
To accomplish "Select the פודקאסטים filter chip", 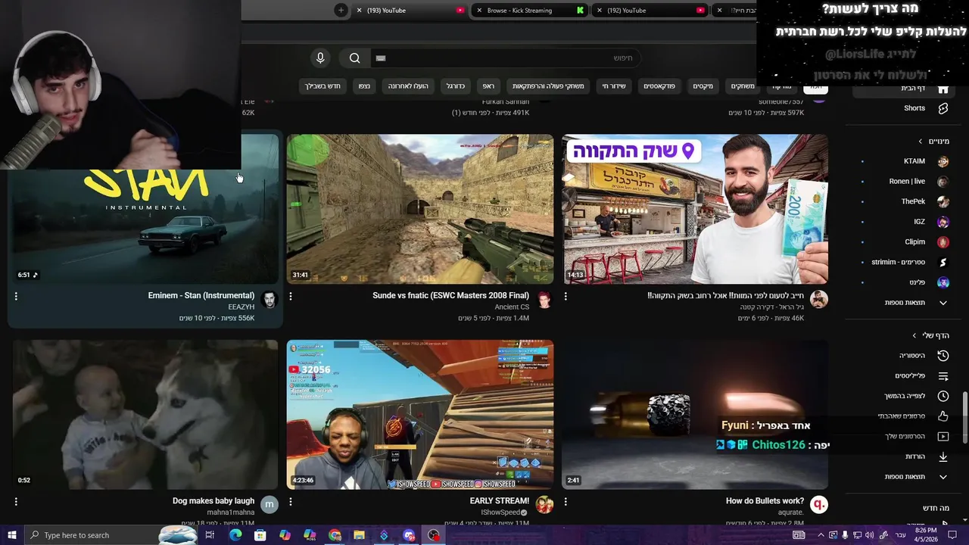I will [x=660, y=86].
